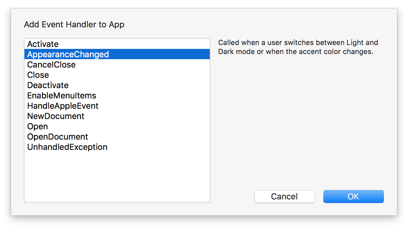Click the 'Add Event Handler to App' title
Screen dimensions: 408x229
(74, 24)
